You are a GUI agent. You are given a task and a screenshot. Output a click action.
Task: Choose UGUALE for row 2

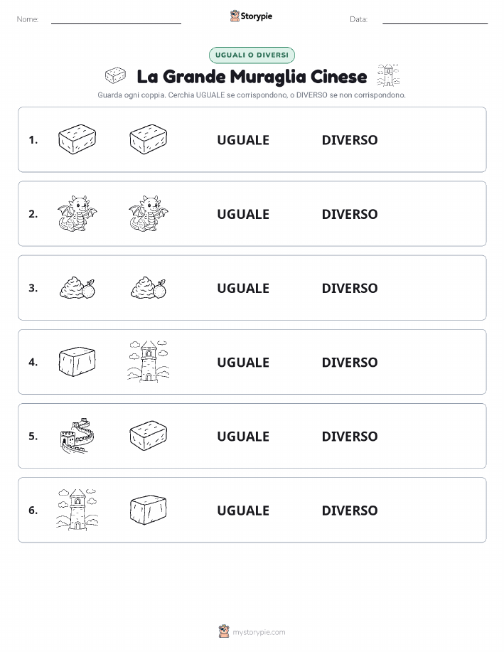(x=243, y=214)
